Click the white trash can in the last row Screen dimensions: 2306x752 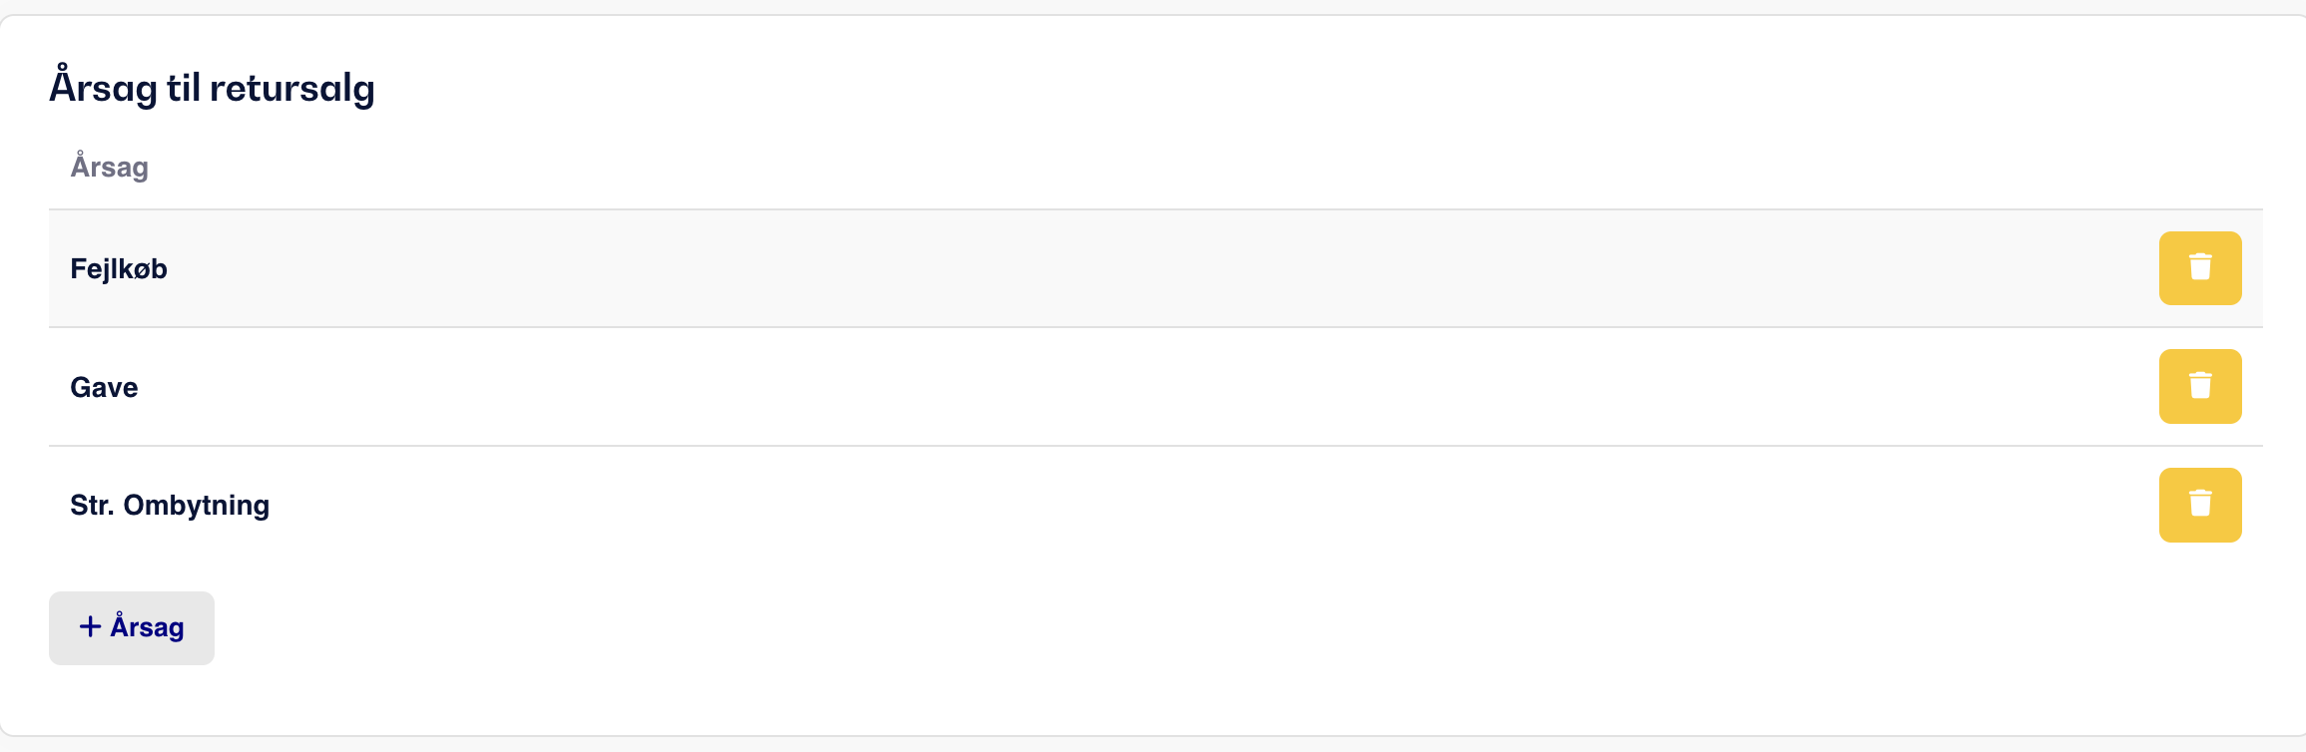tap(2200, 503)
